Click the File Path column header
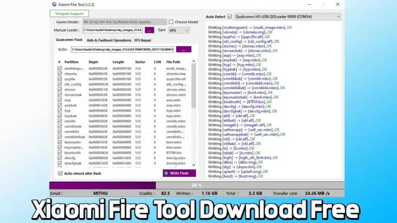This screenshot has width=397, height=223. coord(173,62)
